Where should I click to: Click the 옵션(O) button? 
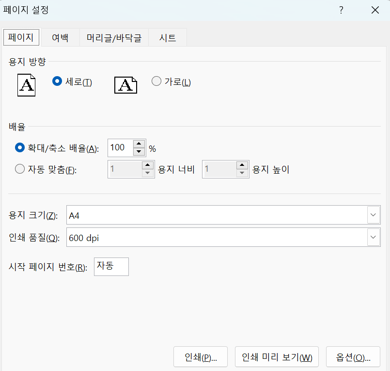(x=353, y=356)
